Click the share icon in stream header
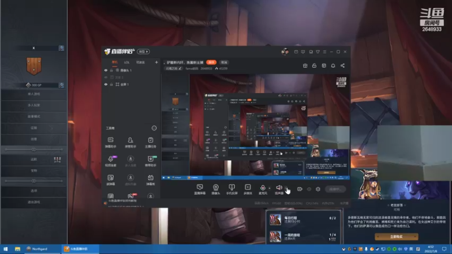Viewport: 452px width, 254px height. click(x=342, y=65)
